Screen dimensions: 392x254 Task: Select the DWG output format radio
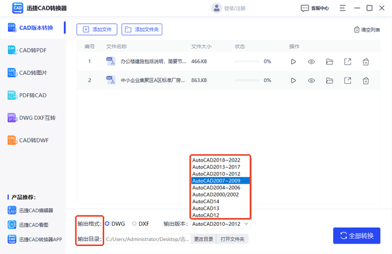[x=107, y=224]
